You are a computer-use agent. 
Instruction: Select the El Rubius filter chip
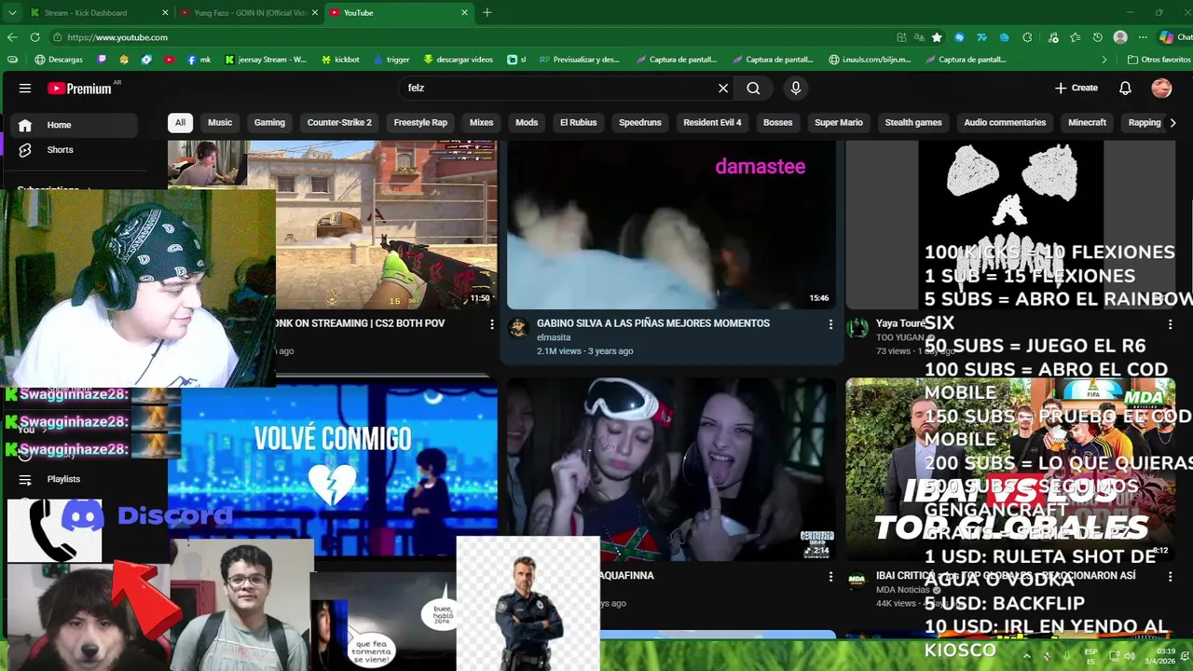pyautogui.click(x=578, y=122)
